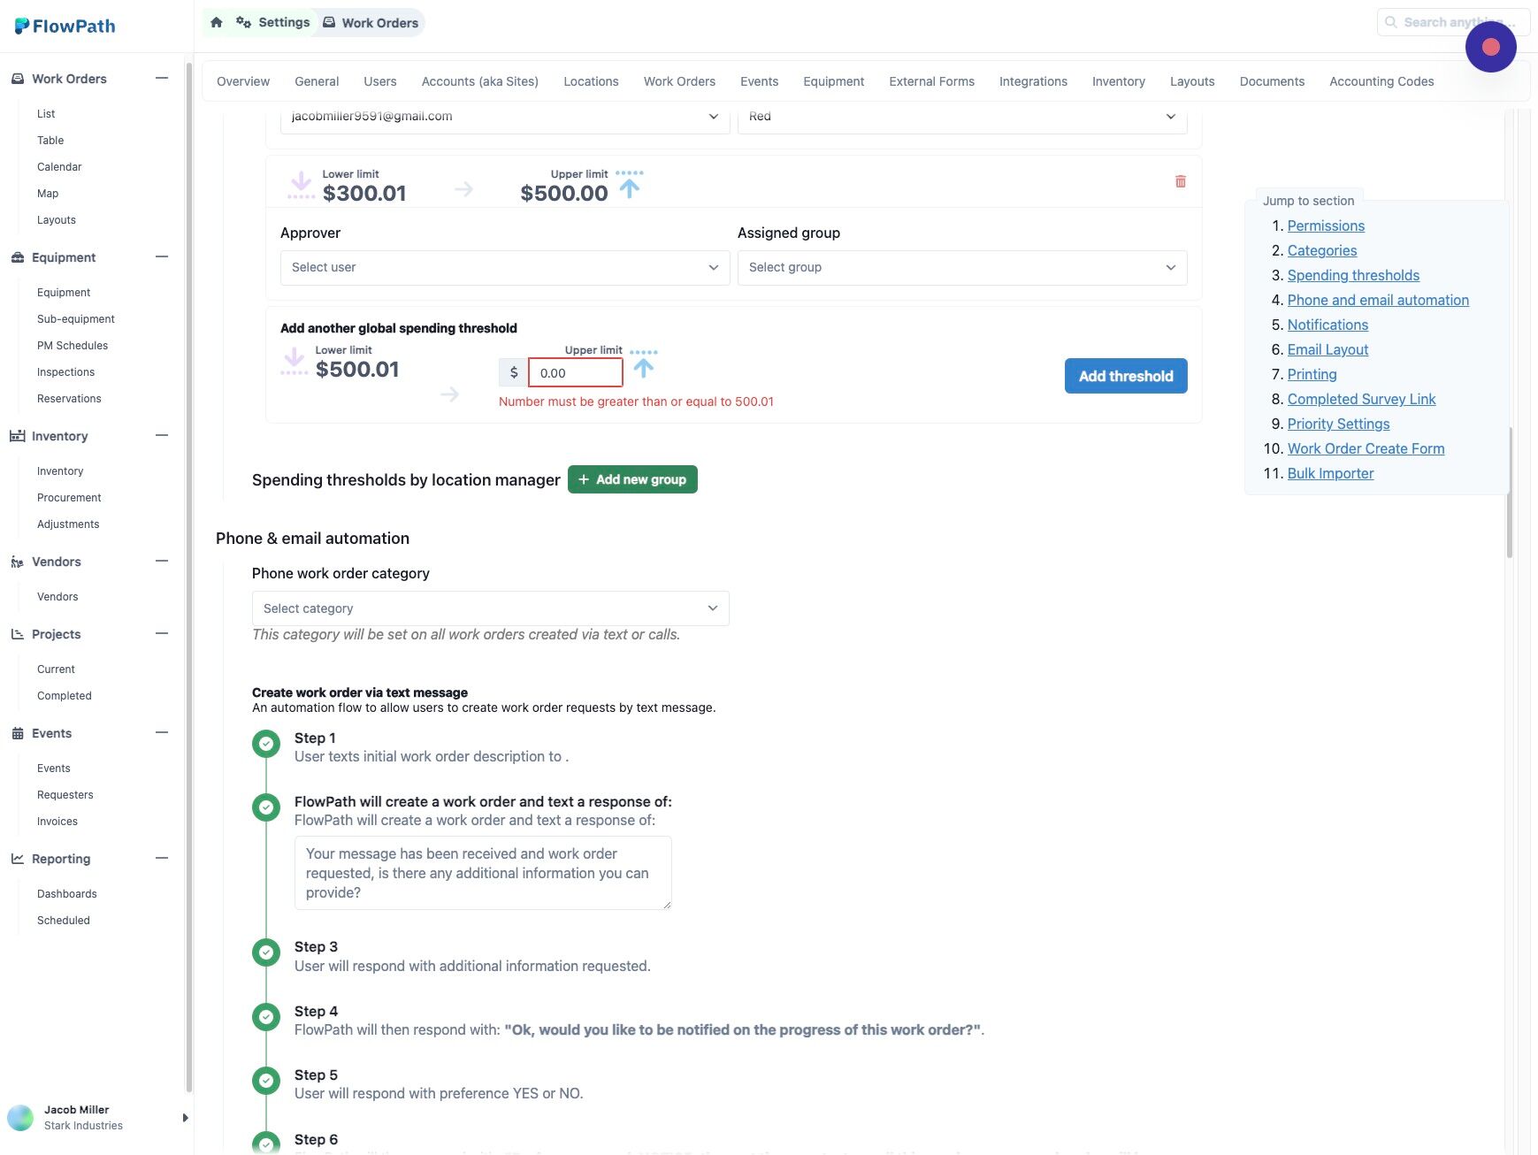Open the Documents tab

tap(1272, 81)
